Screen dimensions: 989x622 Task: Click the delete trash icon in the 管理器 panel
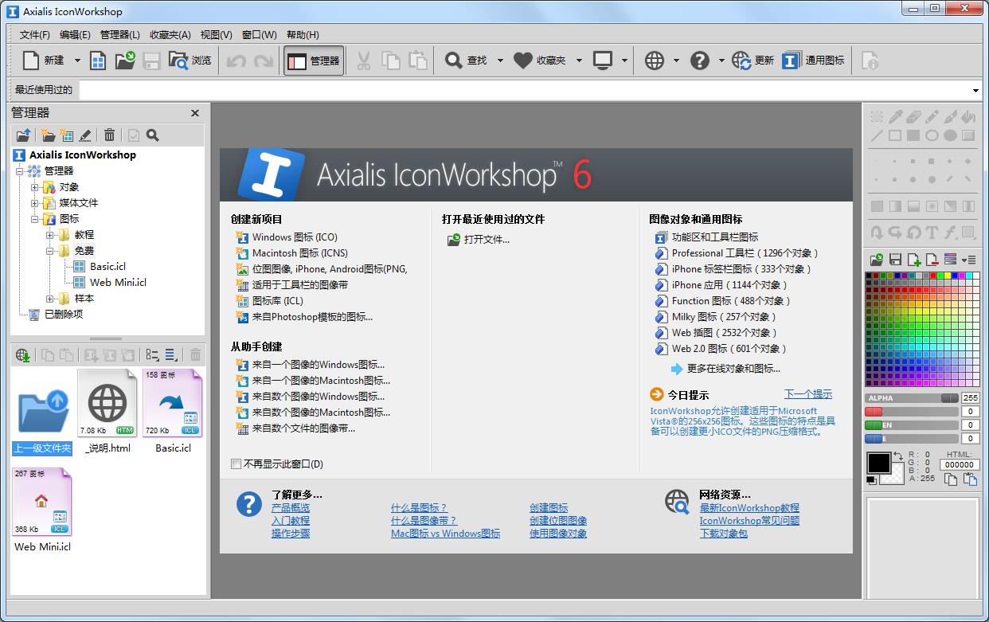[110, 135]
